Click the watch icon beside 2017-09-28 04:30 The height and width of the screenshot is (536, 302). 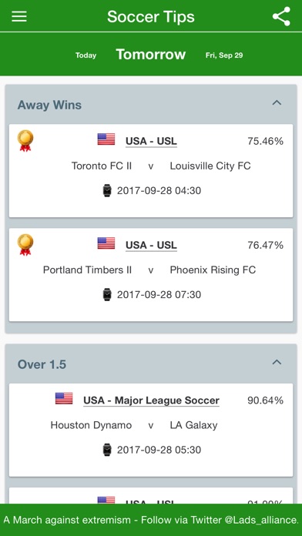coord(107,190)
